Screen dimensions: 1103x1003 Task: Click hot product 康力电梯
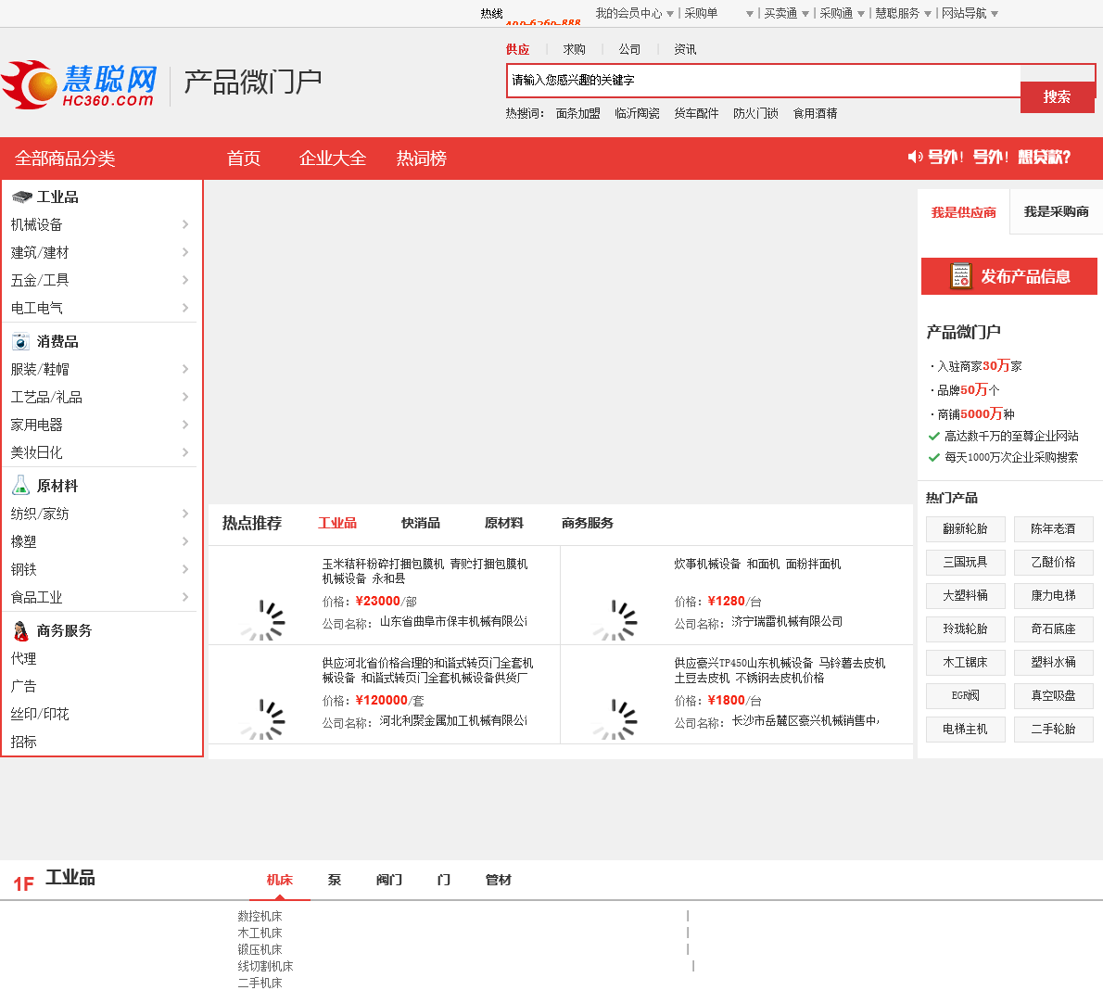pyautogui.click(x=1053, y=595)
